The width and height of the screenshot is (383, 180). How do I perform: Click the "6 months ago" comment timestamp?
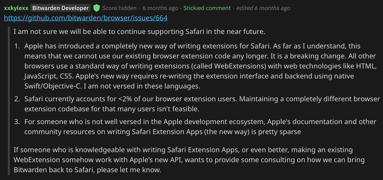tap(160, 8)
